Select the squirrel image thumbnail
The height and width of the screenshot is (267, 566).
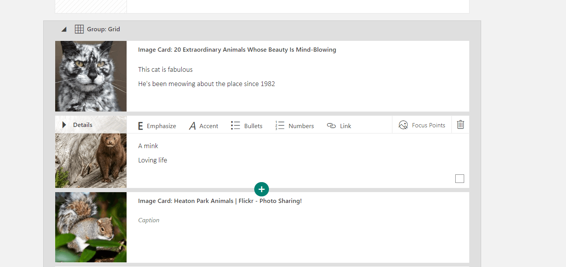pos(91,227)
